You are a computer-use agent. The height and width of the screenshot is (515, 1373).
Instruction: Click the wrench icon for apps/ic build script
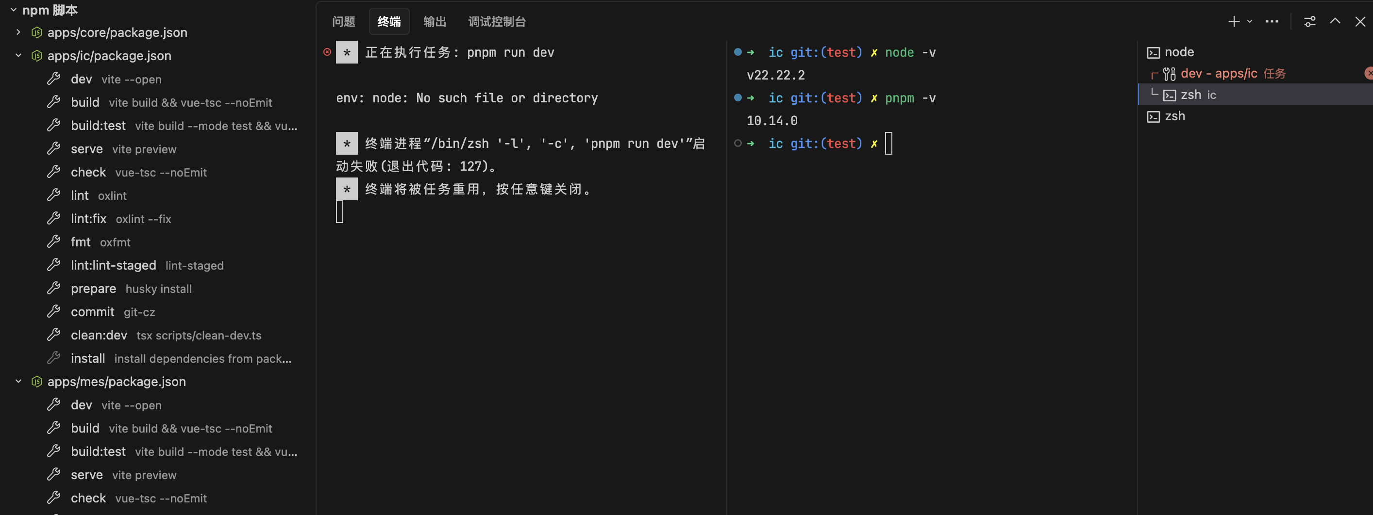point(54,102)
